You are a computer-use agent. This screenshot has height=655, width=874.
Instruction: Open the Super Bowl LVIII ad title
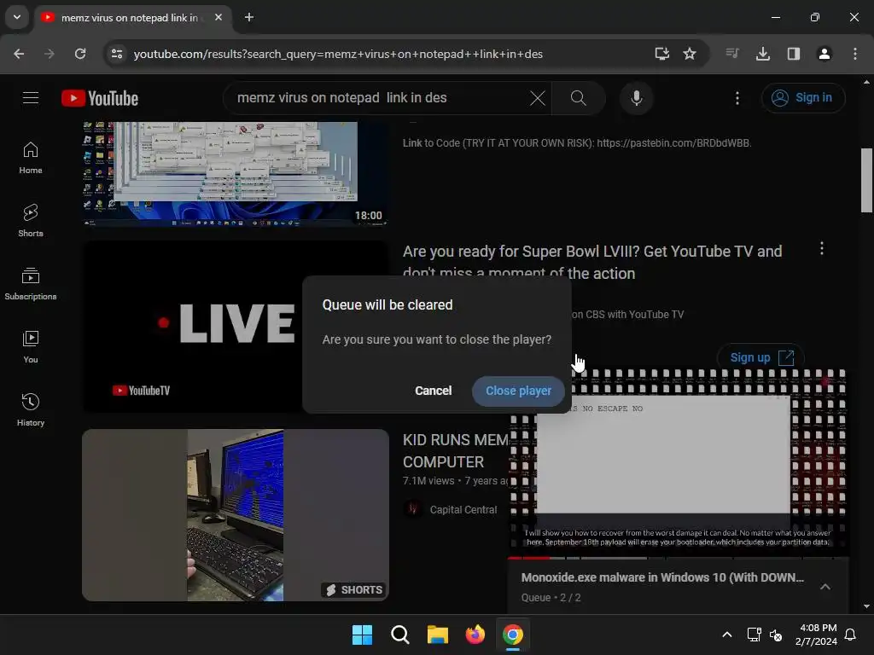click(592, 263)
